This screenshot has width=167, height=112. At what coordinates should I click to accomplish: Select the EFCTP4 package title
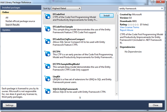point(56,52)
